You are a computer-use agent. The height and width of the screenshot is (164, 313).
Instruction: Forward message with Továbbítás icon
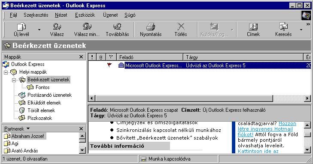(x=117, y=27)
